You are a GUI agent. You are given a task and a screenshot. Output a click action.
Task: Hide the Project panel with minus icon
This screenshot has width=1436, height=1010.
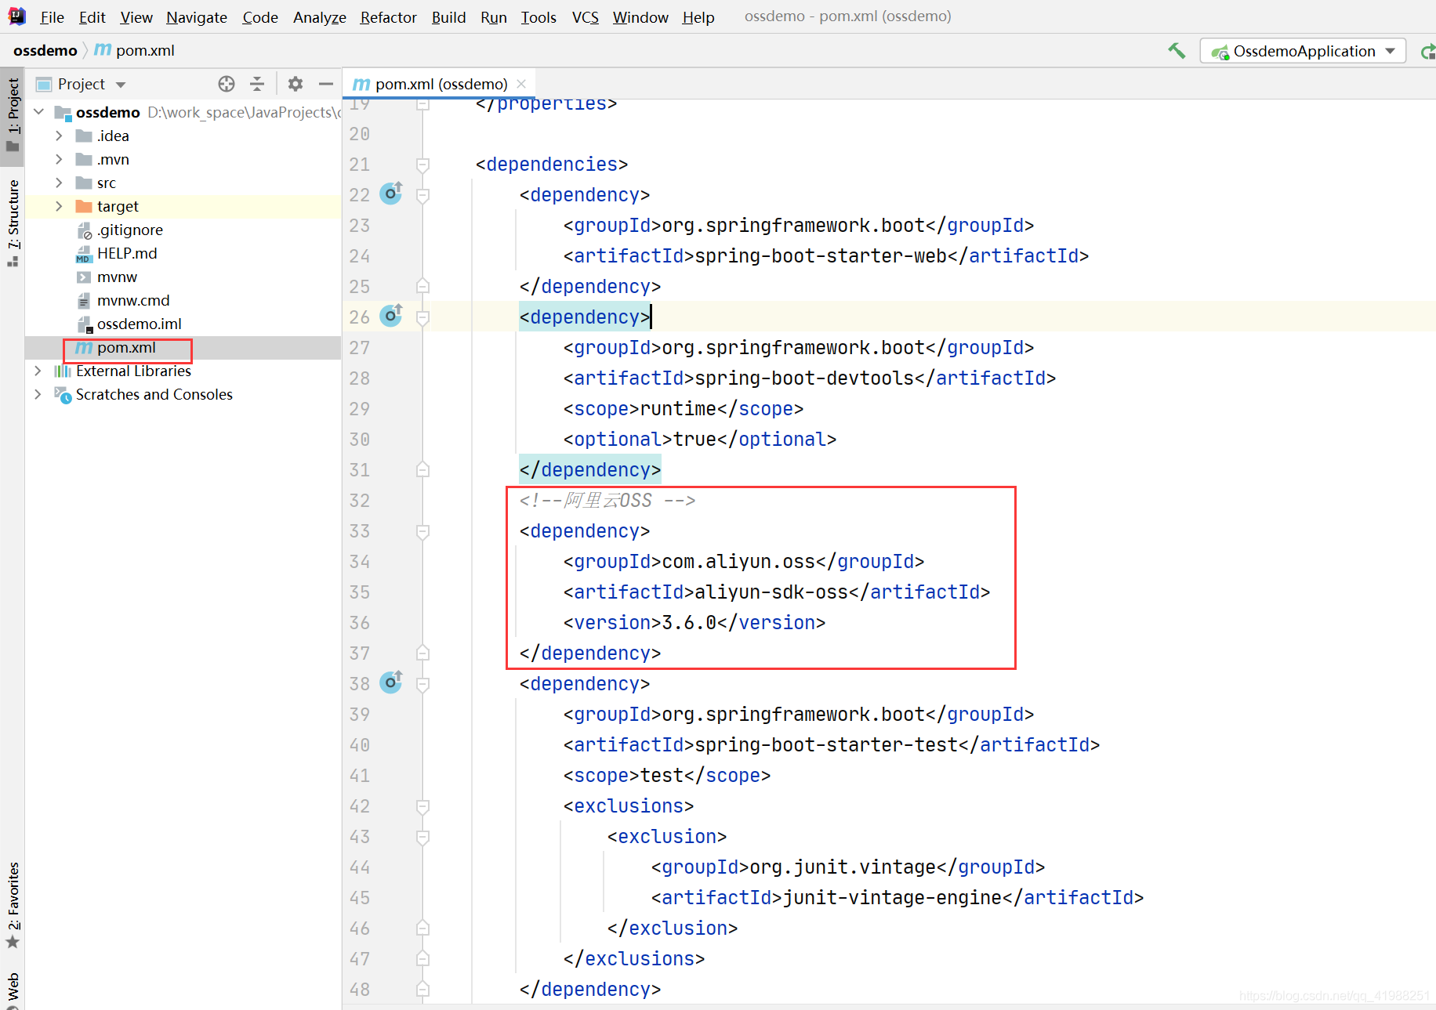pyautogui.click(x=326, y=84)
